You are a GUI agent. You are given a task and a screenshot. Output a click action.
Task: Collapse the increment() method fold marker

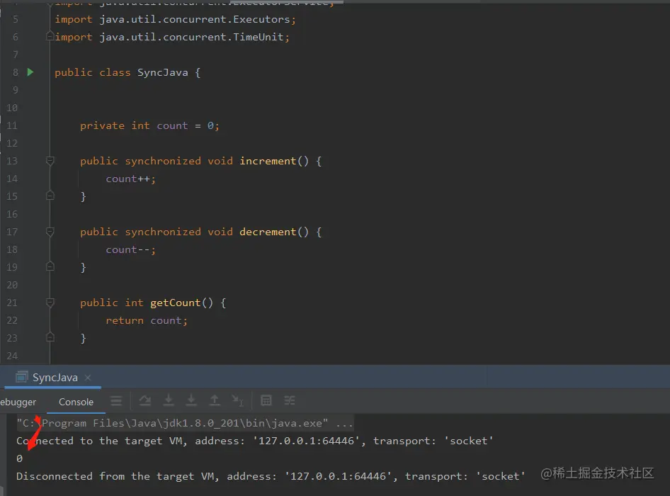coord(50,161)
